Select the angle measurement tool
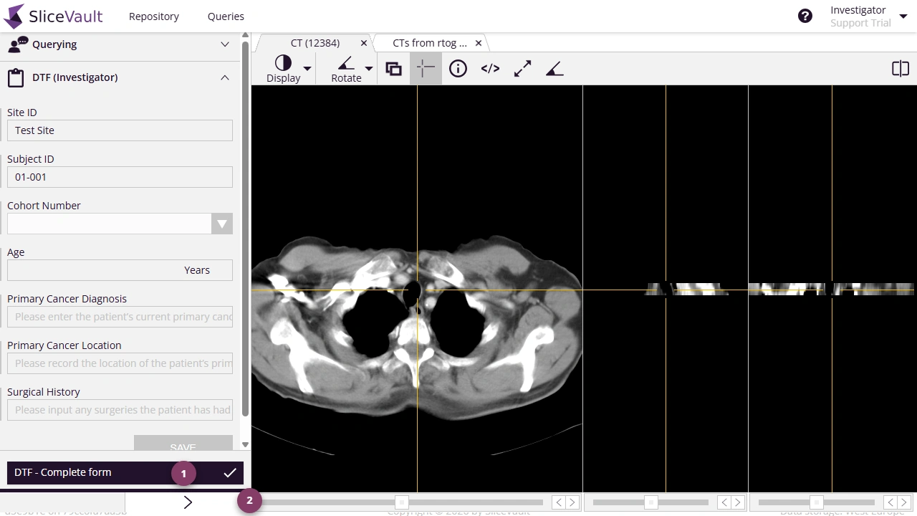This screenshot has width=917, height=516. pos(554,69)
